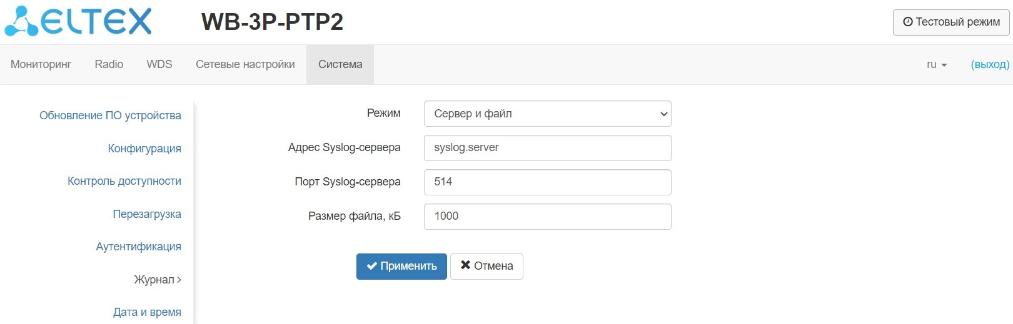
Task: Click the X icon on Отмена
Action: [465, 265]
